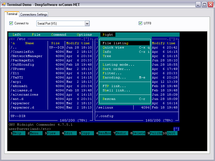The height and width of the screenshot is (161, 215).
Task: Open the Options menu
Action: point(84,34)
